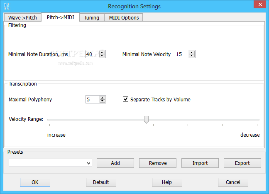Decrease Maximal Polyphony with down arrow
The width and height of the screenshot is (269, 194).
103,101
